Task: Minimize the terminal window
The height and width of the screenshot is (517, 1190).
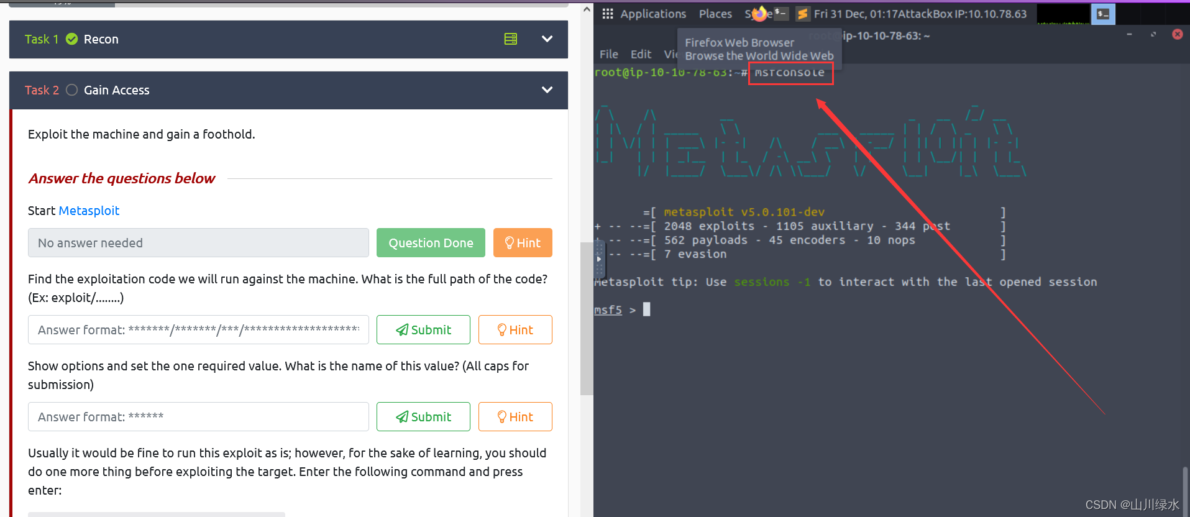Action: coord(1129,34)
